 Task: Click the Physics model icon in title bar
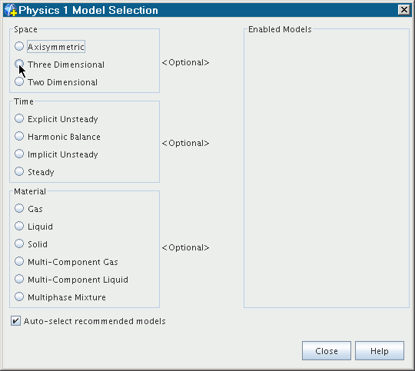11,10
